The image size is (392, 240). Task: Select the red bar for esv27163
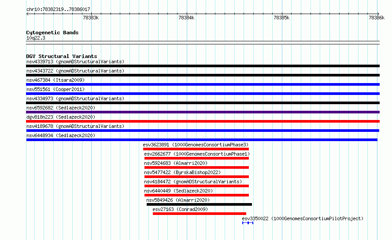click(200, 214)
